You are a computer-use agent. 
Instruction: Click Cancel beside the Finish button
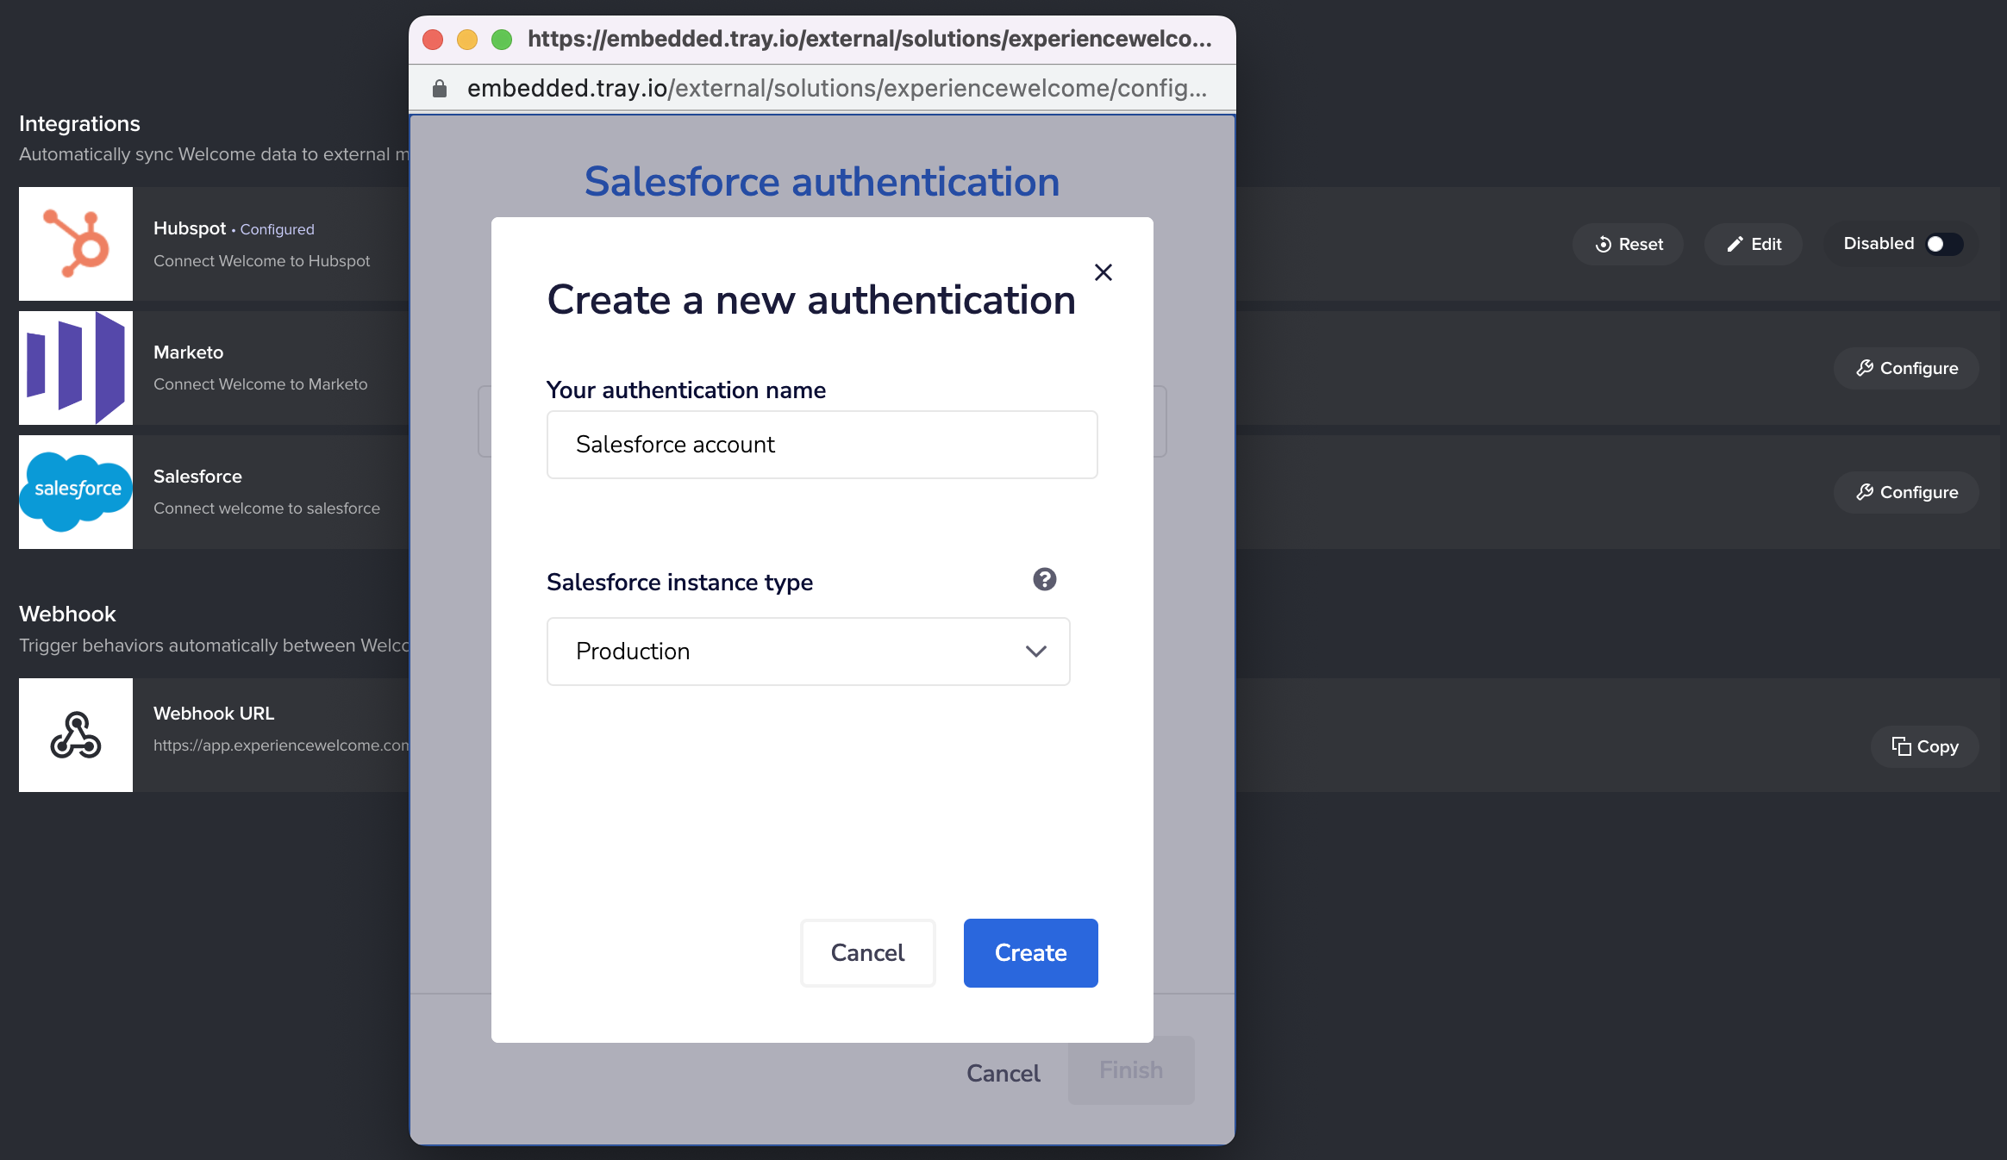pyautogui.click(x=1003, y=1073)
